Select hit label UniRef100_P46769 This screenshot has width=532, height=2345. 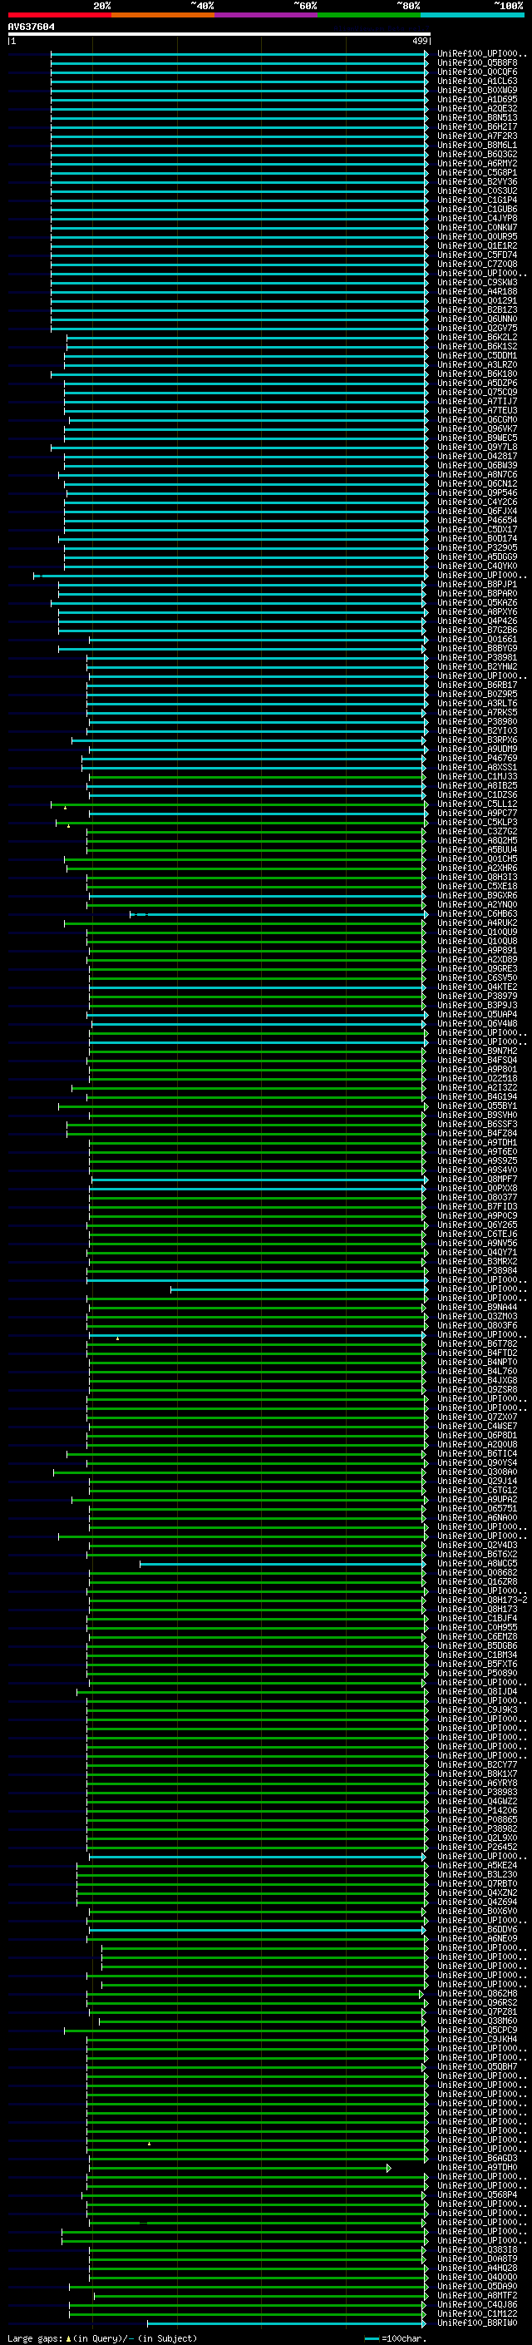point(476,759)
